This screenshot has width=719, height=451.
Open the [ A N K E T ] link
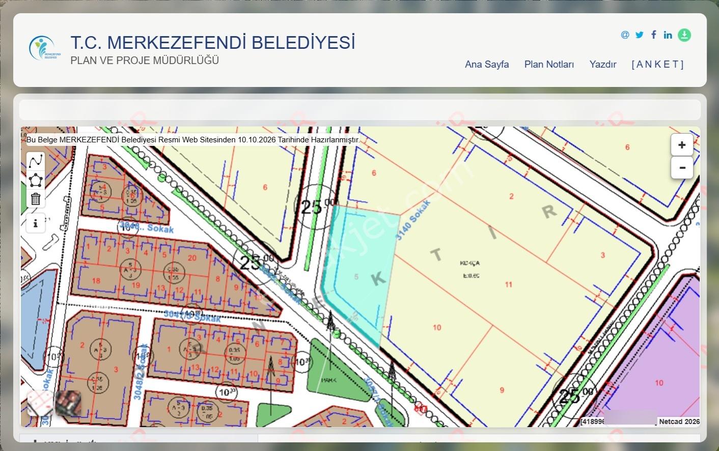657,64
